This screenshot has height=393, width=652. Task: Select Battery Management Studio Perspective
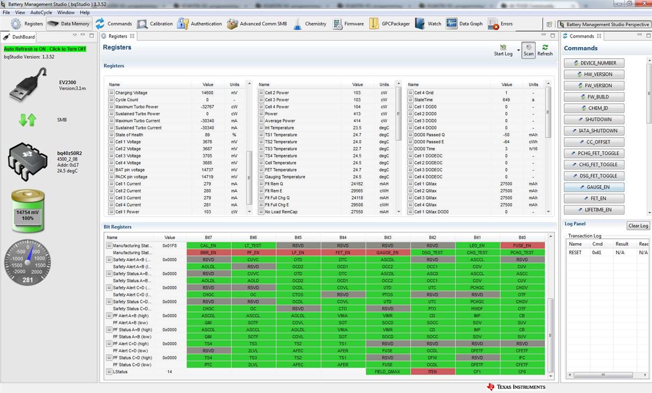[x=604, y=24]
